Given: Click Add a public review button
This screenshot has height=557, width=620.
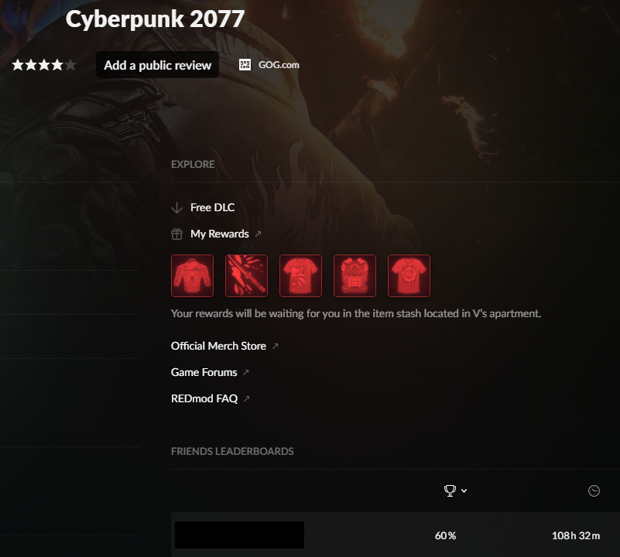Looking at the screenshot, I should tap(157, 65).
